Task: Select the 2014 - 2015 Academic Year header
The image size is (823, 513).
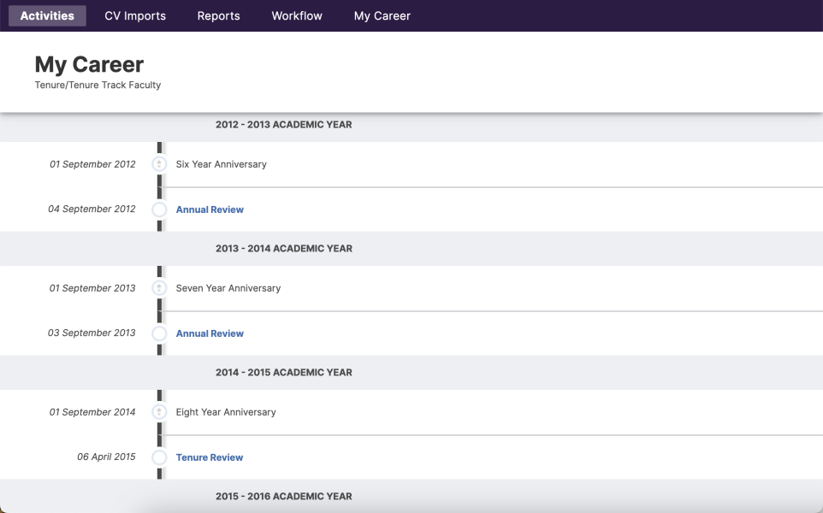Action: point(283,373)
